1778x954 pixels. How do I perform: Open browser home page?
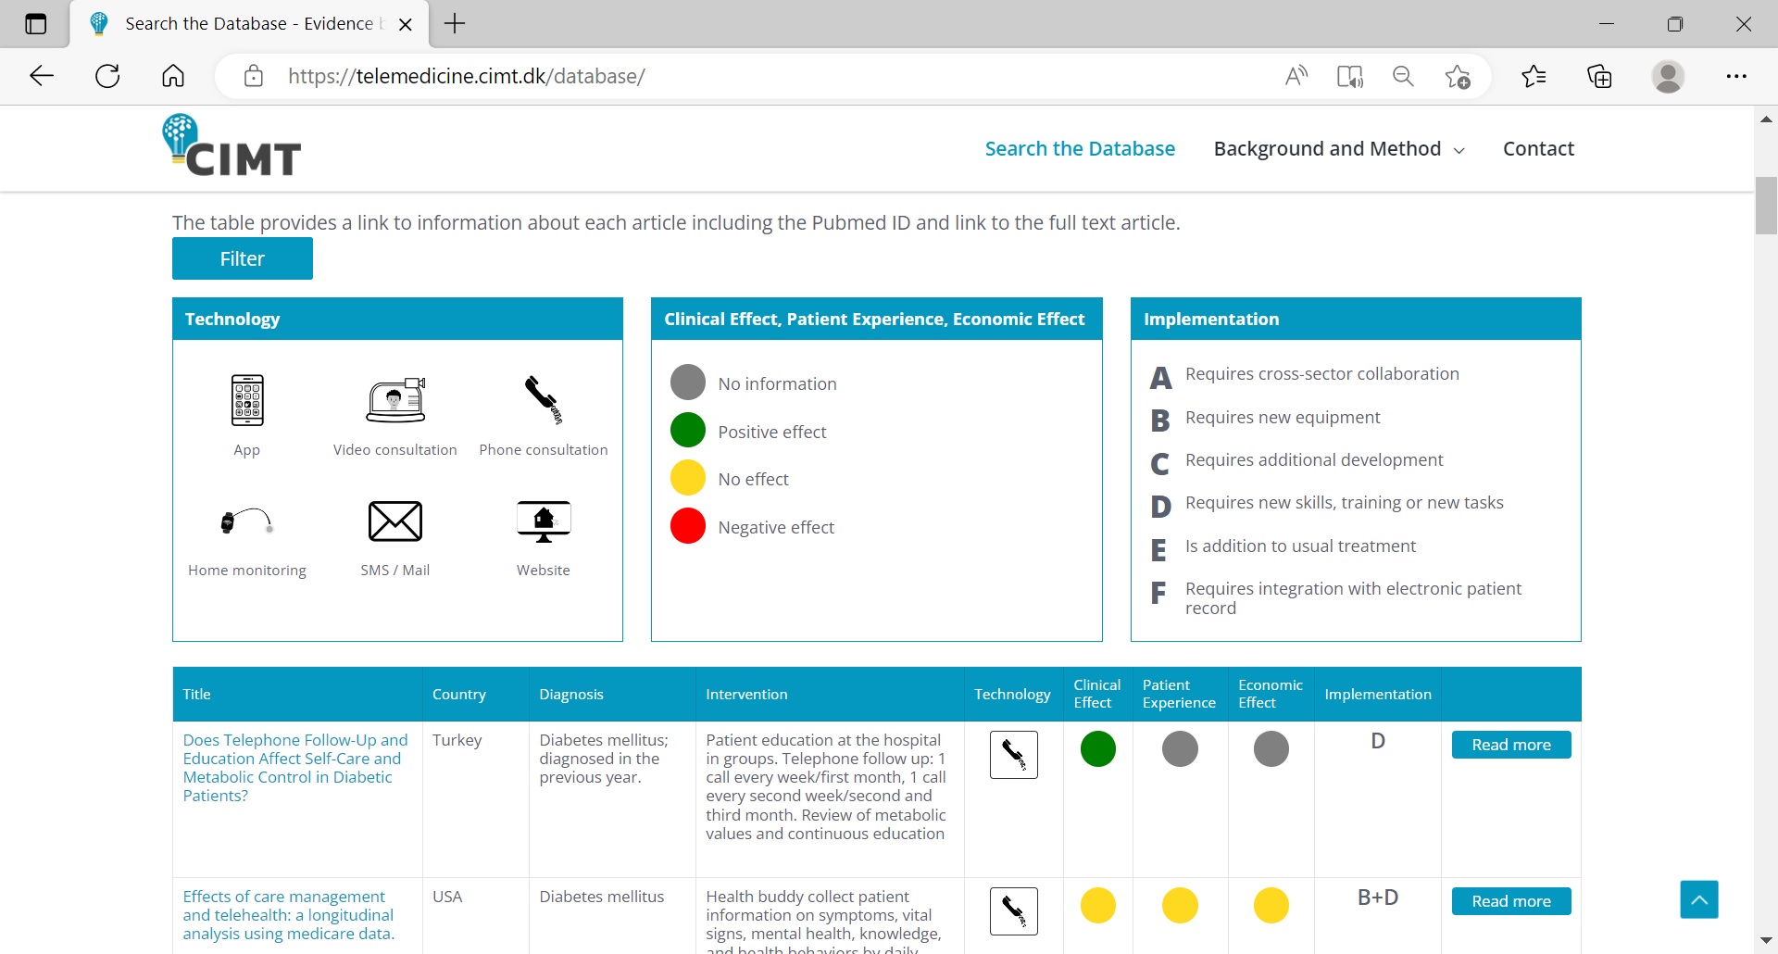tap(173, 76)
